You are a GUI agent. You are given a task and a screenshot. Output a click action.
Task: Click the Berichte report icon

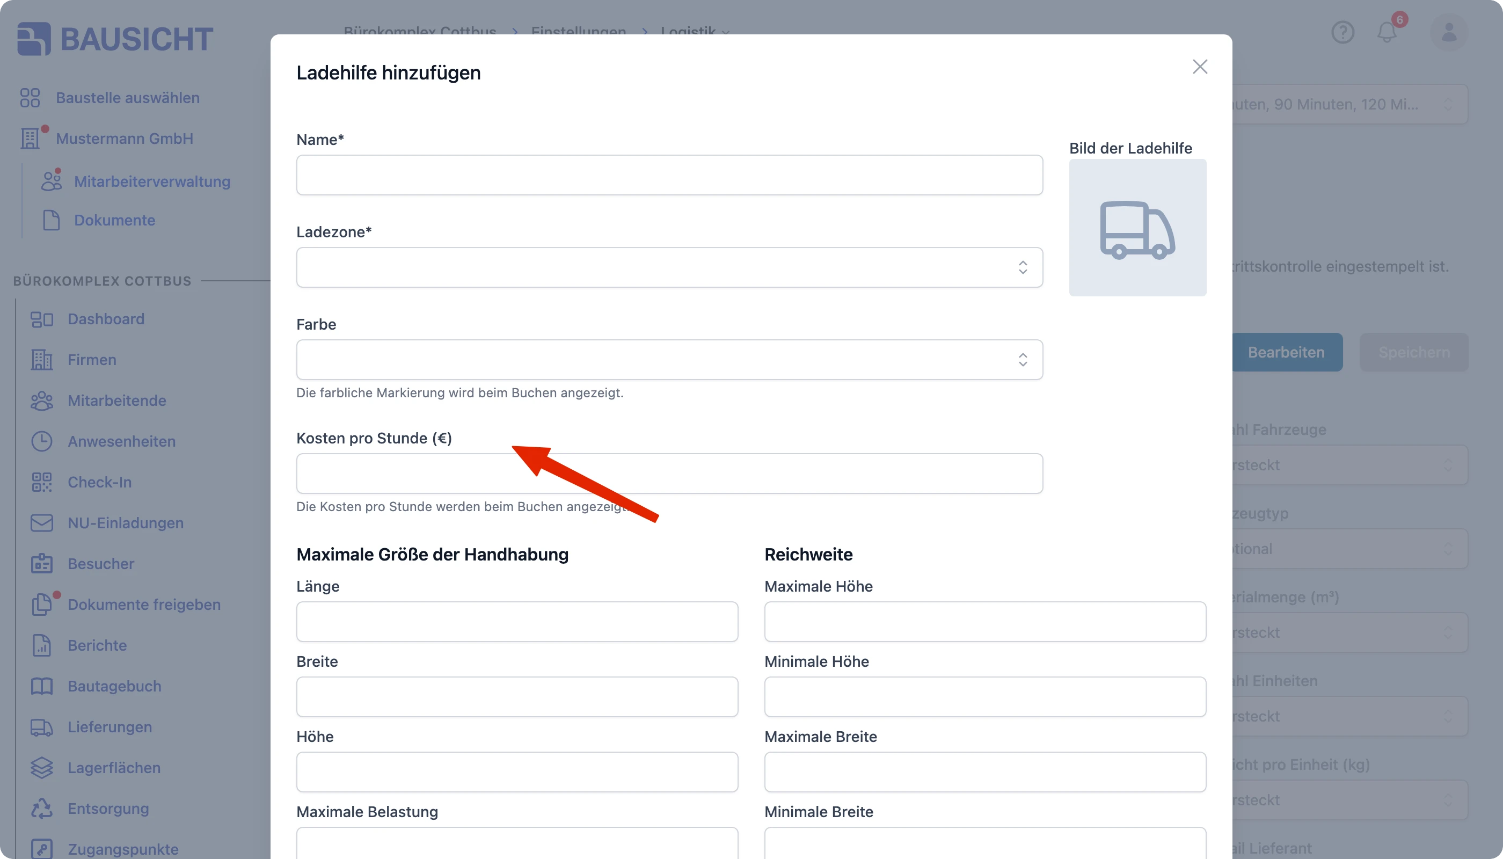point(42,645)
